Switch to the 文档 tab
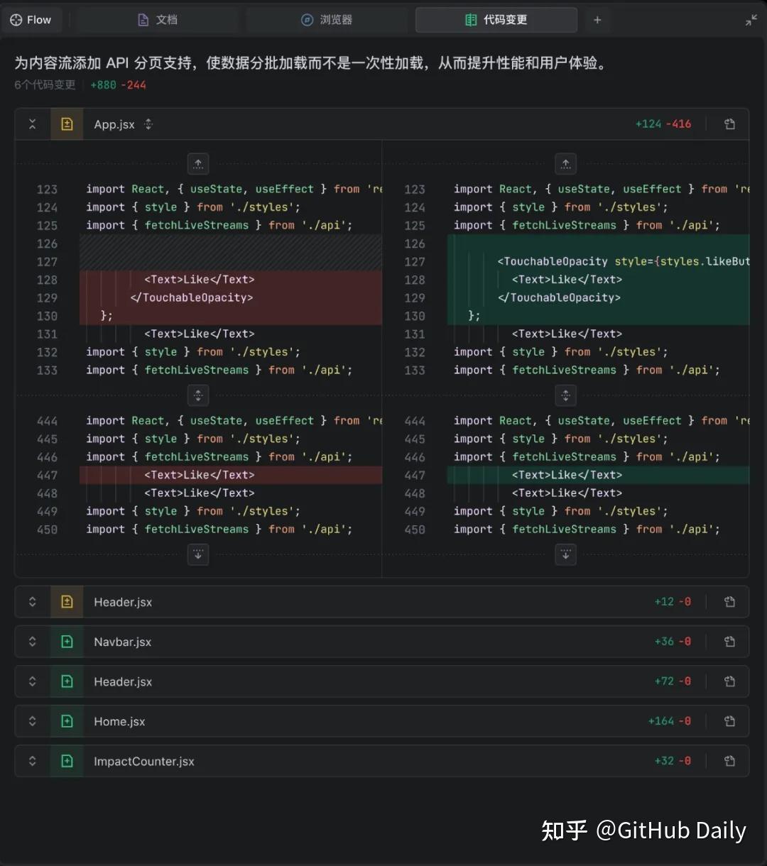Image resolution: width=767 pixels, height=866 pixels. click(158, 20)
